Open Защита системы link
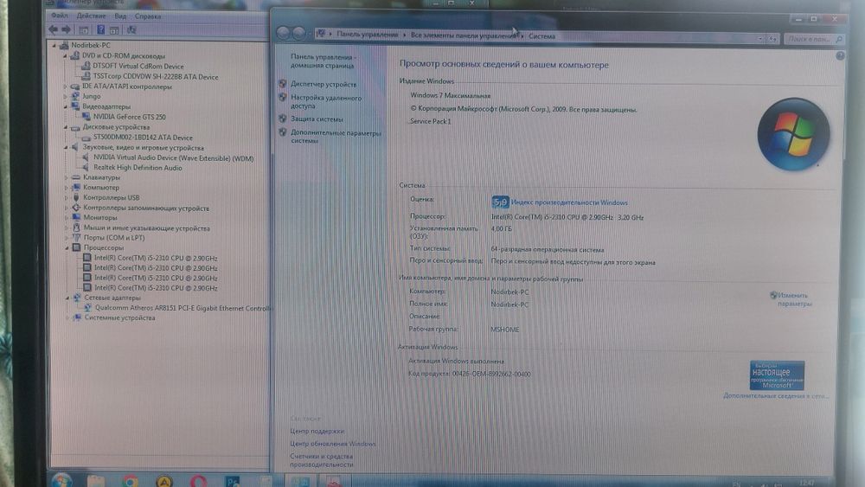The image size is (865, 487). [317, 119]
